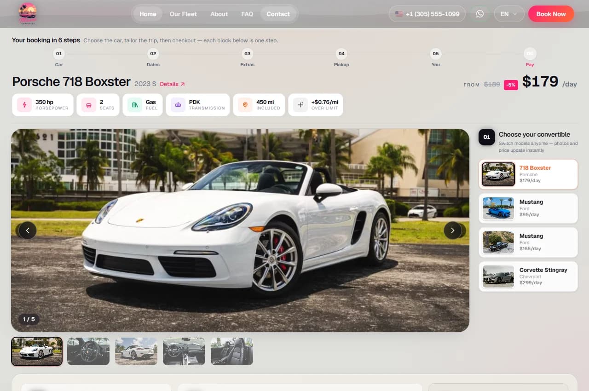
Task: Open Contact page
Action: click(278, 14)
